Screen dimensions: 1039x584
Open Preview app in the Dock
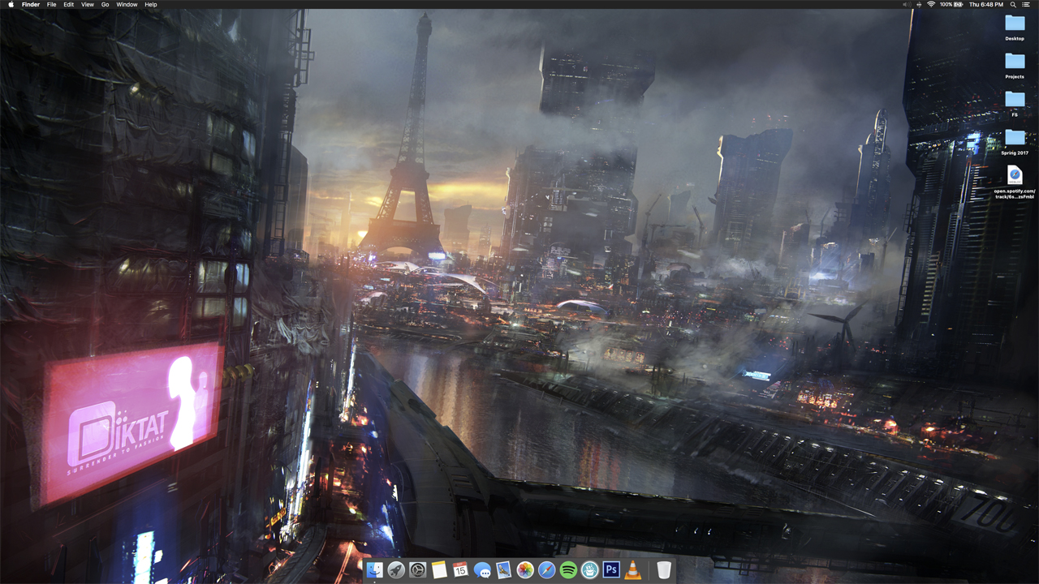pyautogui.click(x=503, y=570)
